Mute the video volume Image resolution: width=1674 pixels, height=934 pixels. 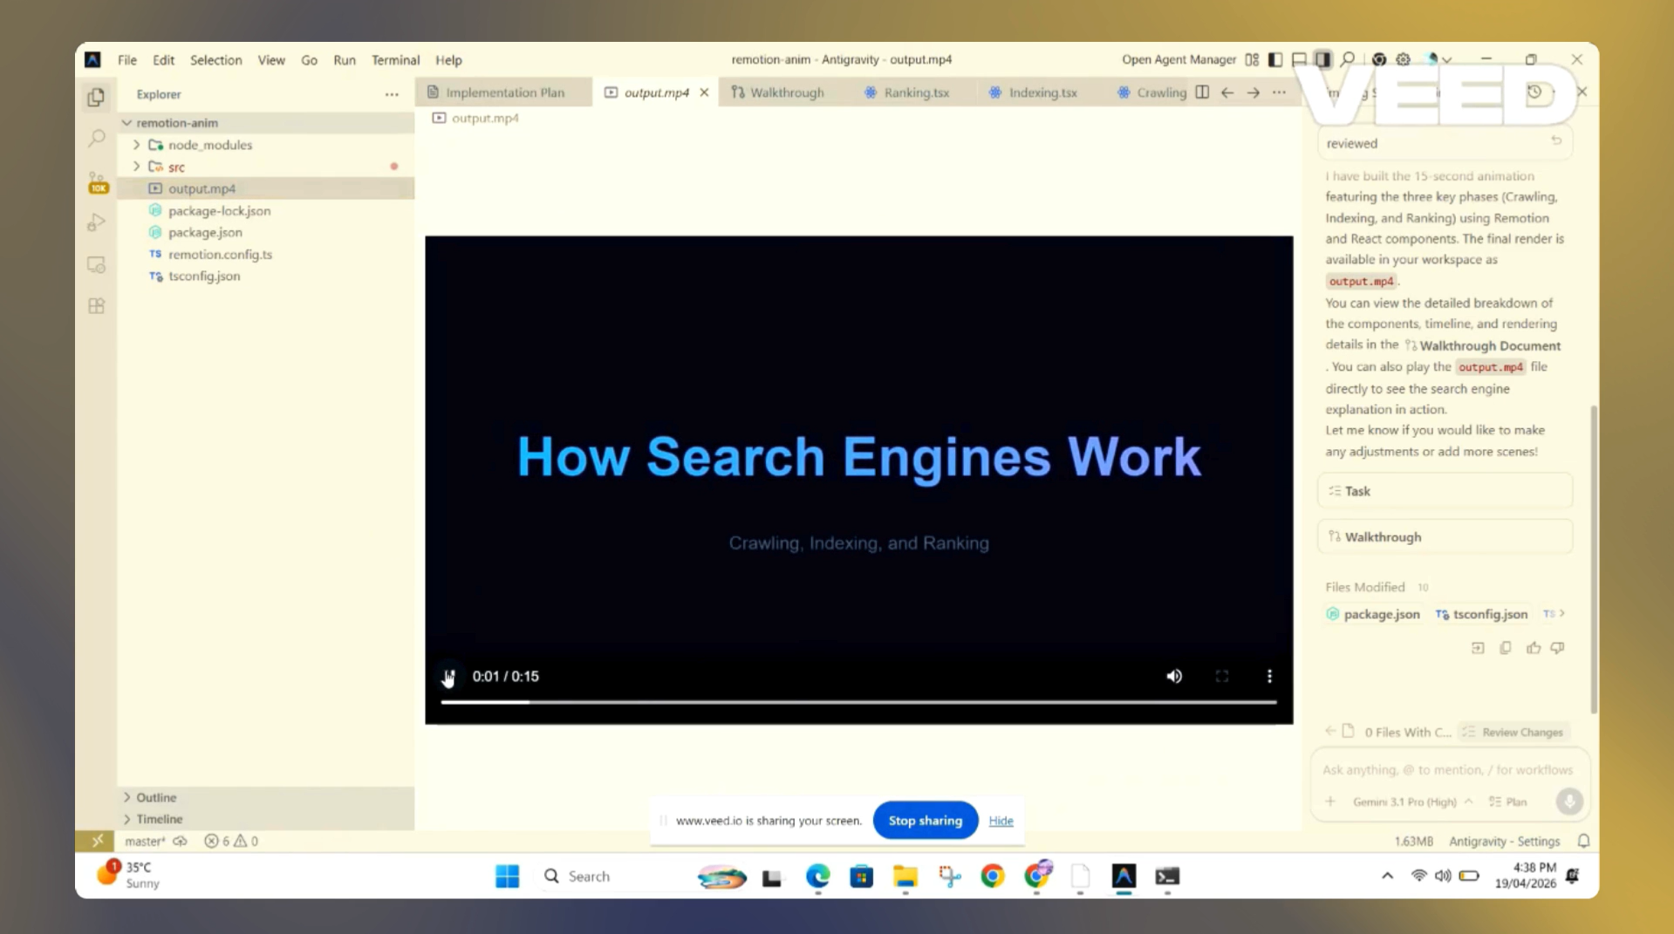coord(1174,676)
